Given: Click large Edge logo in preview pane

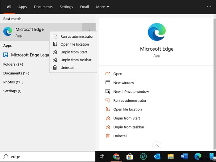Looking at the screenshot, I should [157, 32].
